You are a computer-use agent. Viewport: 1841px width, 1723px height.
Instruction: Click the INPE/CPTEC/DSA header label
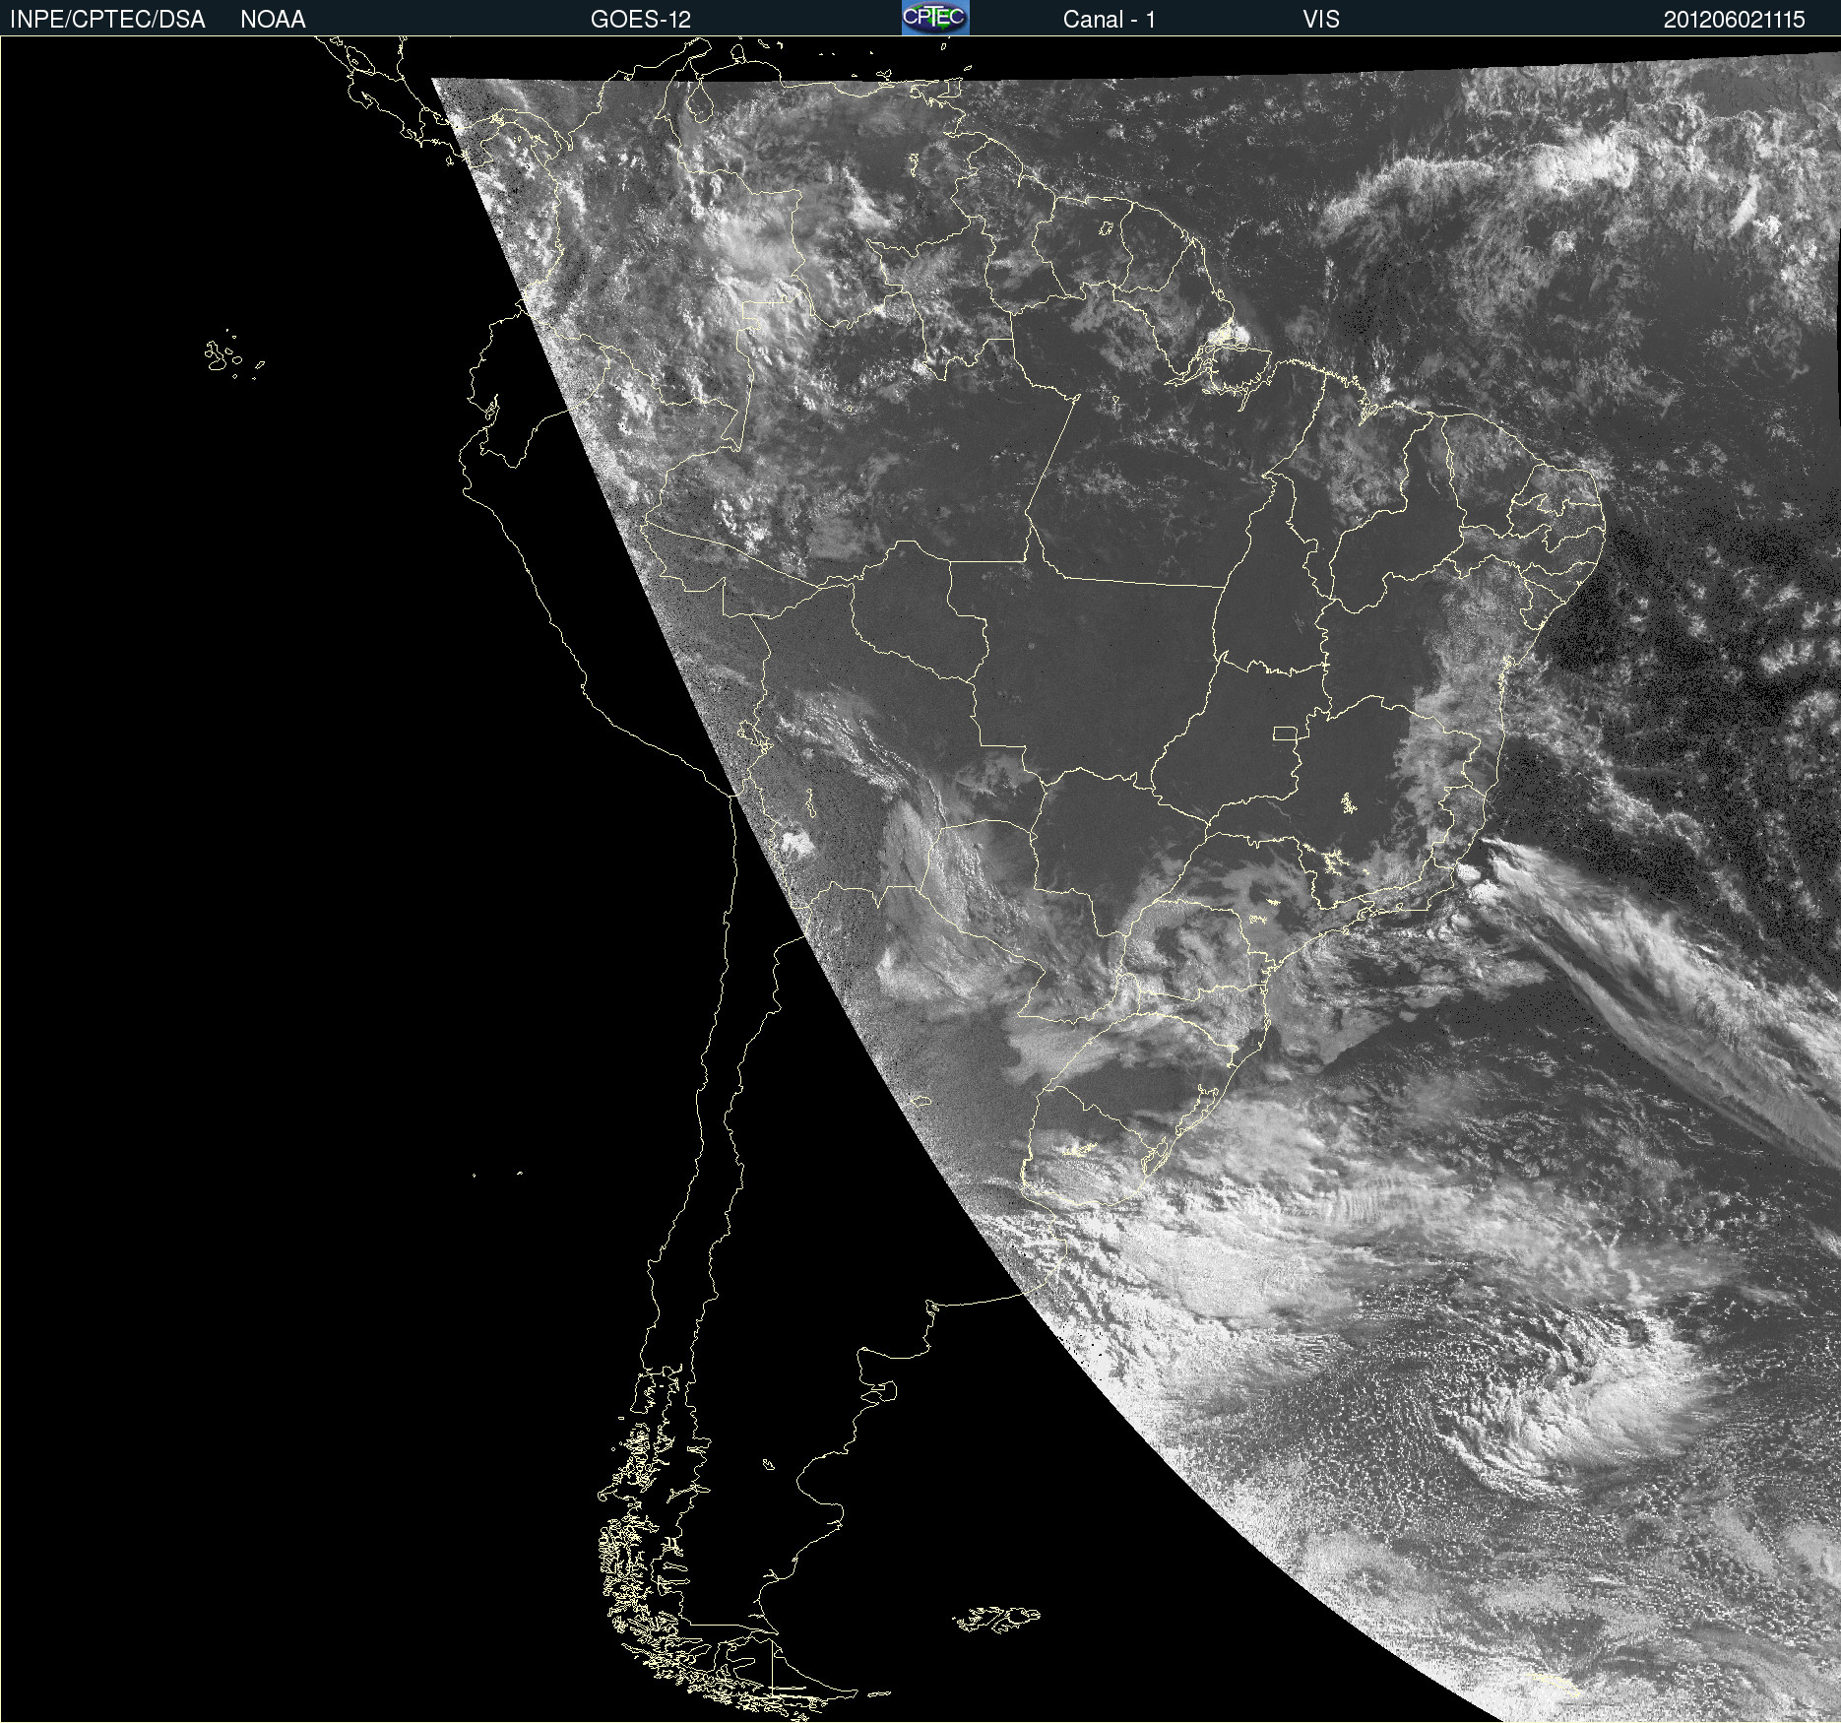(107, 20)
